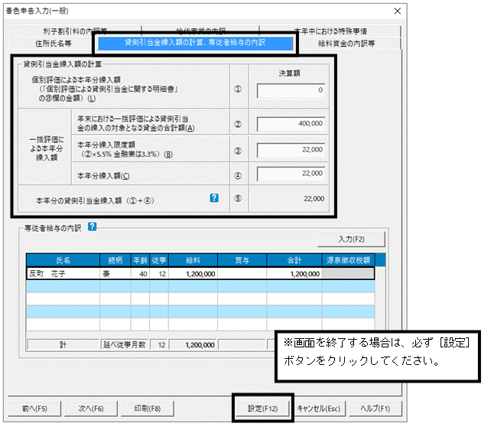Screen dimensions: 491x430
Task: Switch to 住所氏名等 tab
Action: pyautogui.click(x=53, y=43)
